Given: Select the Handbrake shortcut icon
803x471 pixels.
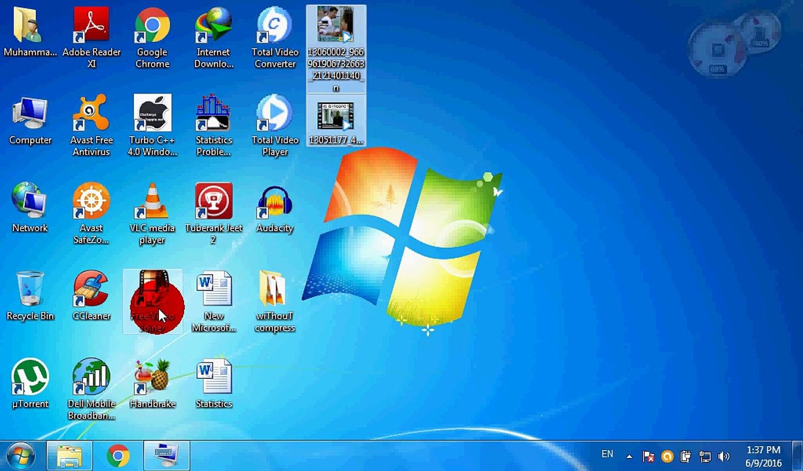Looking at the screenshot, I should pos(152,385).
